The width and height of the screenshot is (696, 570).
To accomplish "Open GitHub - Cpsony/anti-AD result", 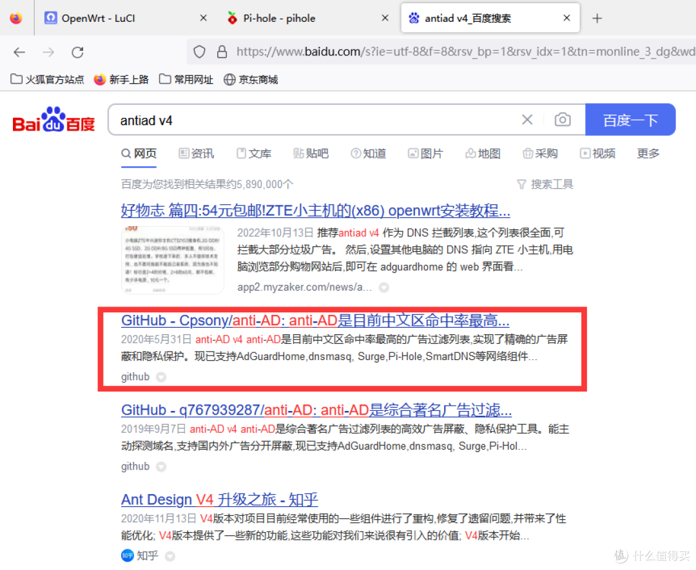I will click(315, 320).
